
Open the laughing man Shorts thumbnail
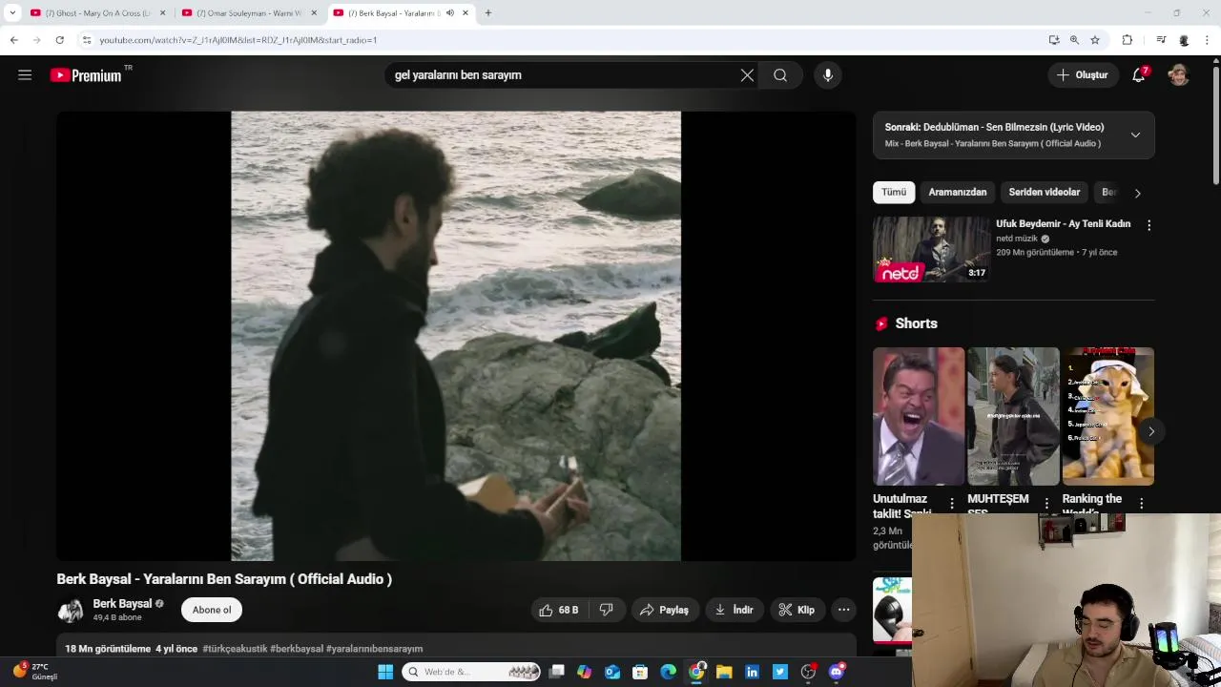click(x=919, y=416)
